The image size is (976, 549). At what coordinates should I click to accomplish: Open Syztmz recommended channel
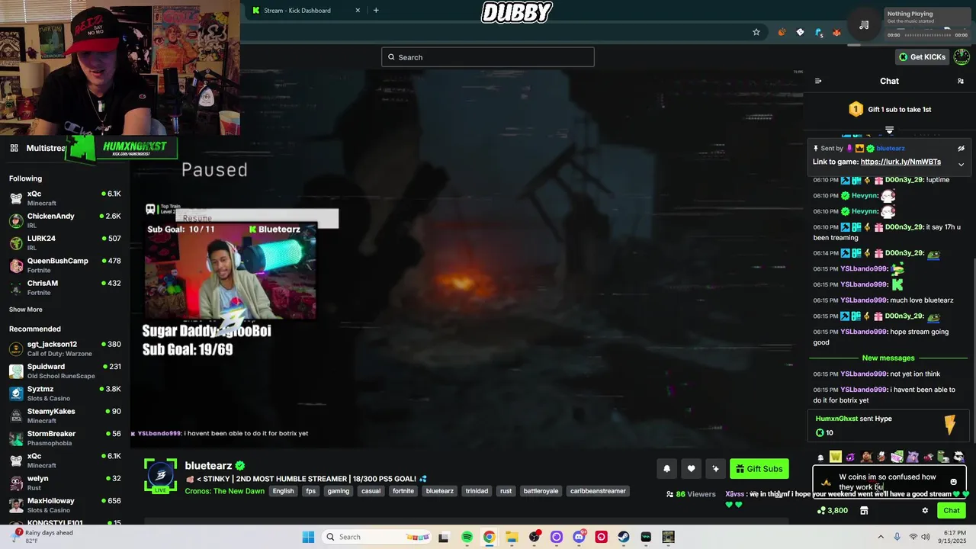pos(65,393)
